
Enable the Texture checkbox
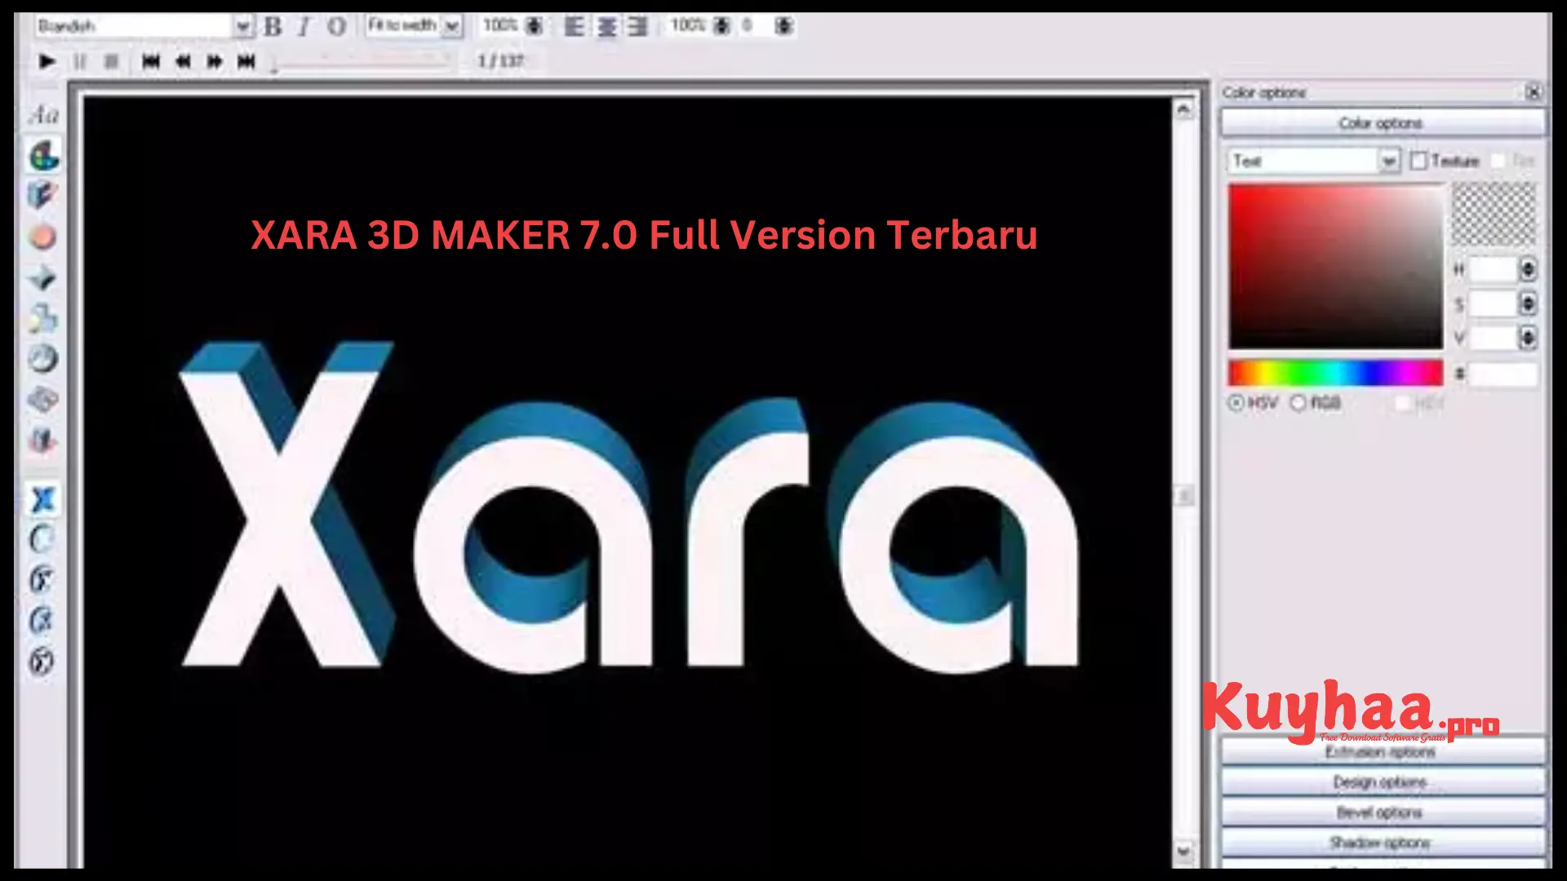pyautogui.click(x=1418, y=161)
